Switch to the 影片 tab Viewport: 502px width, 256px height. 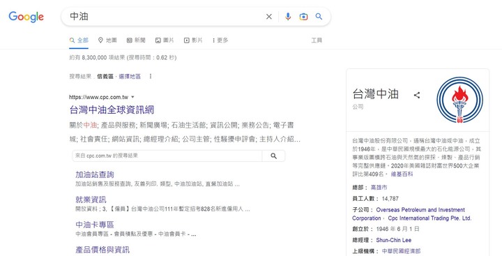(193, 40)
